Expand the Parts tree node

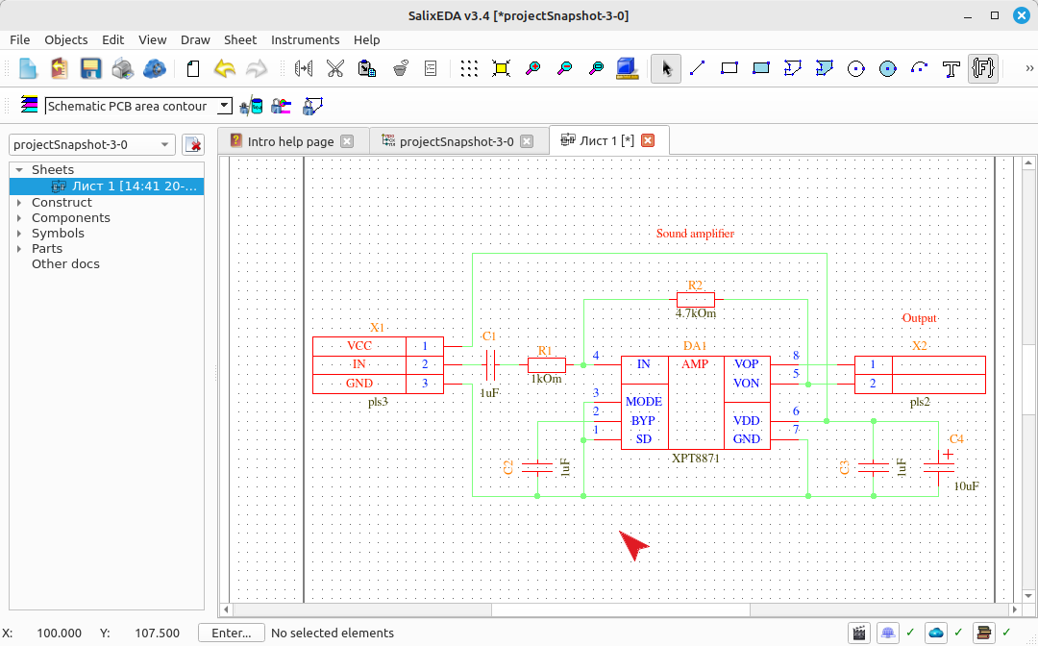click(19, 249)
